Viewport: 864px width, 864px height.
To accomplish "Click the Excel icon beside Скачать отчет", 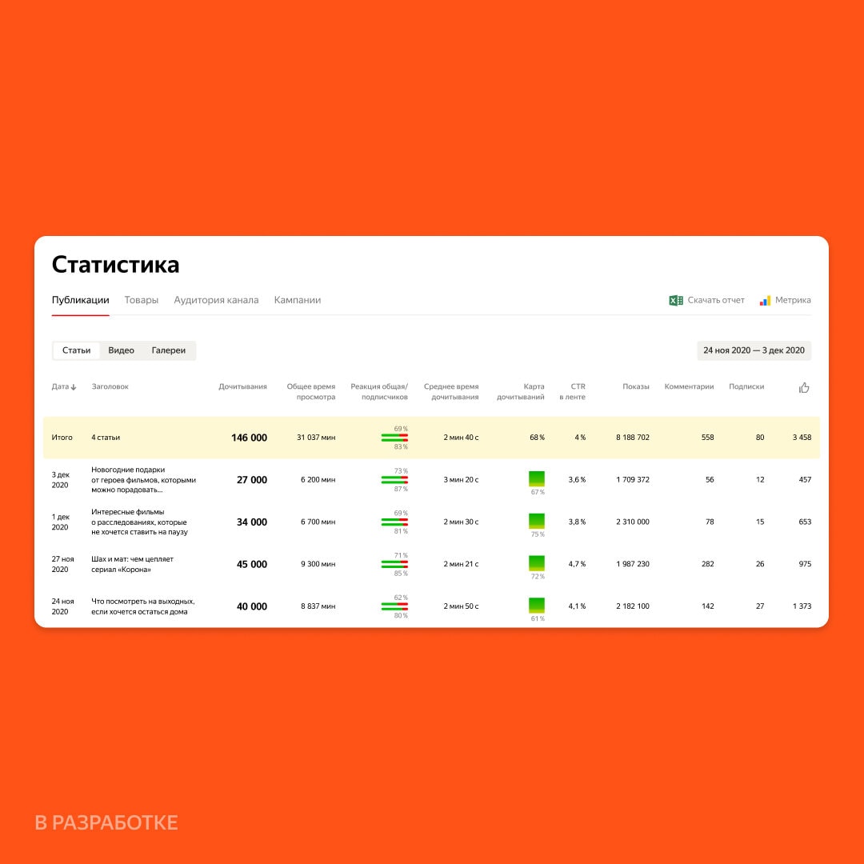I will [x=676, y=300].
